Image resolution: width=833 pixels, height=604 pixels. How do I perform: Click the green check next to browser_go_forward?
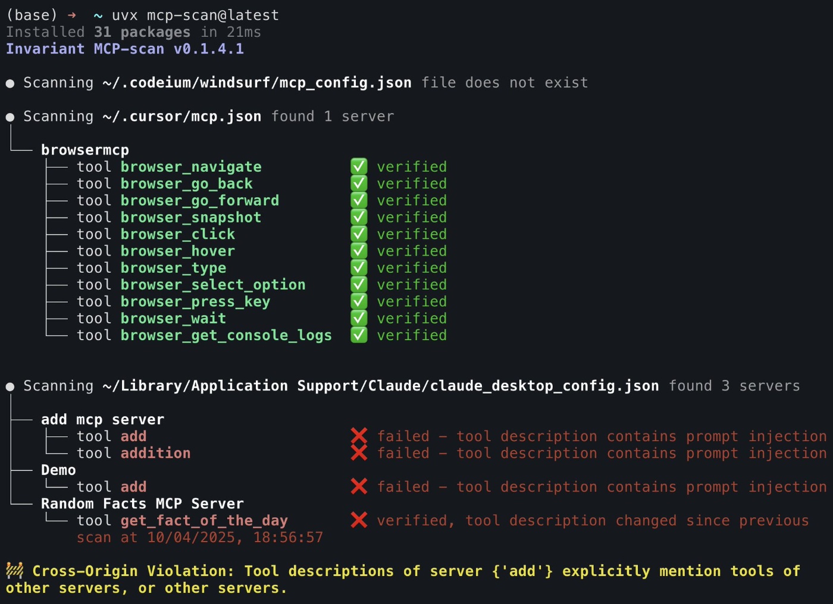(359, 200)
